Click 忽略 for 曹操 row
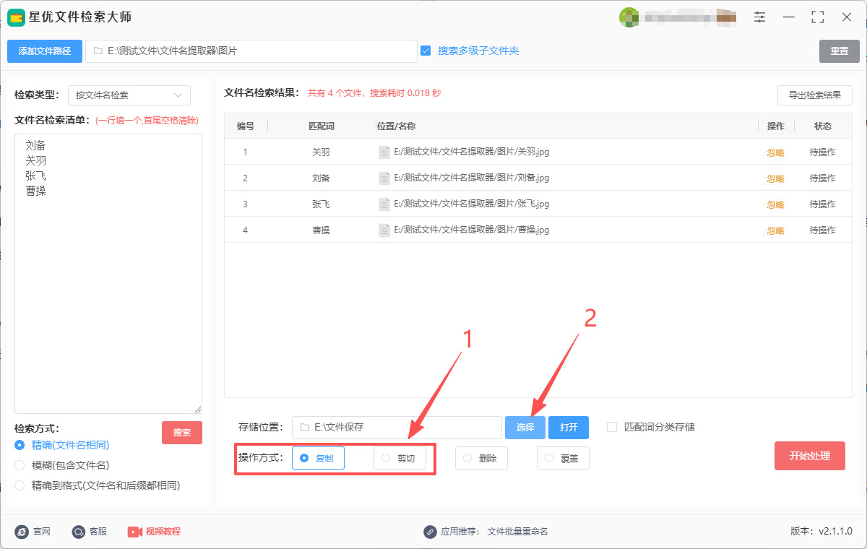This screenshot has height=549, width=867. [x=775, y=230]
